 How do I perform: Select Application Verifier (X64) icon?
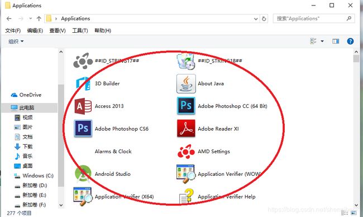pos(83,197)
